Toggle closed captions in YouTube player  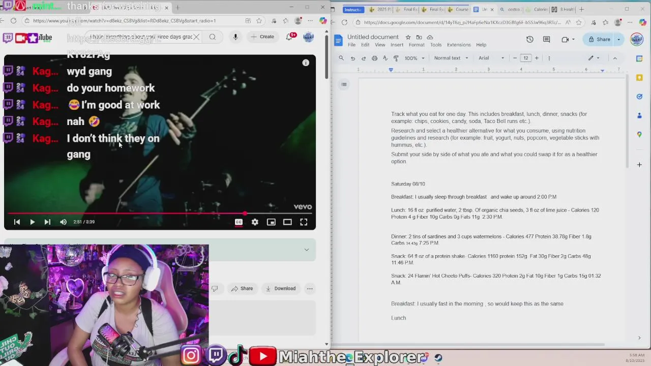pos(239,222)
